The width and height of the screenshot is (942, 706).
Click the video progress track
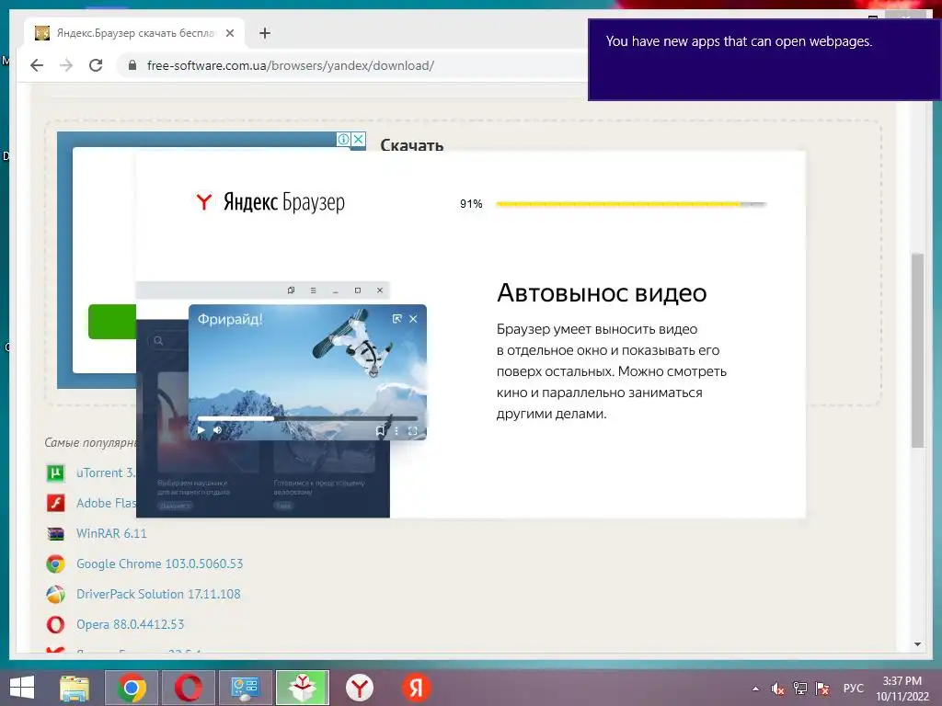click(x=307, y=418)
